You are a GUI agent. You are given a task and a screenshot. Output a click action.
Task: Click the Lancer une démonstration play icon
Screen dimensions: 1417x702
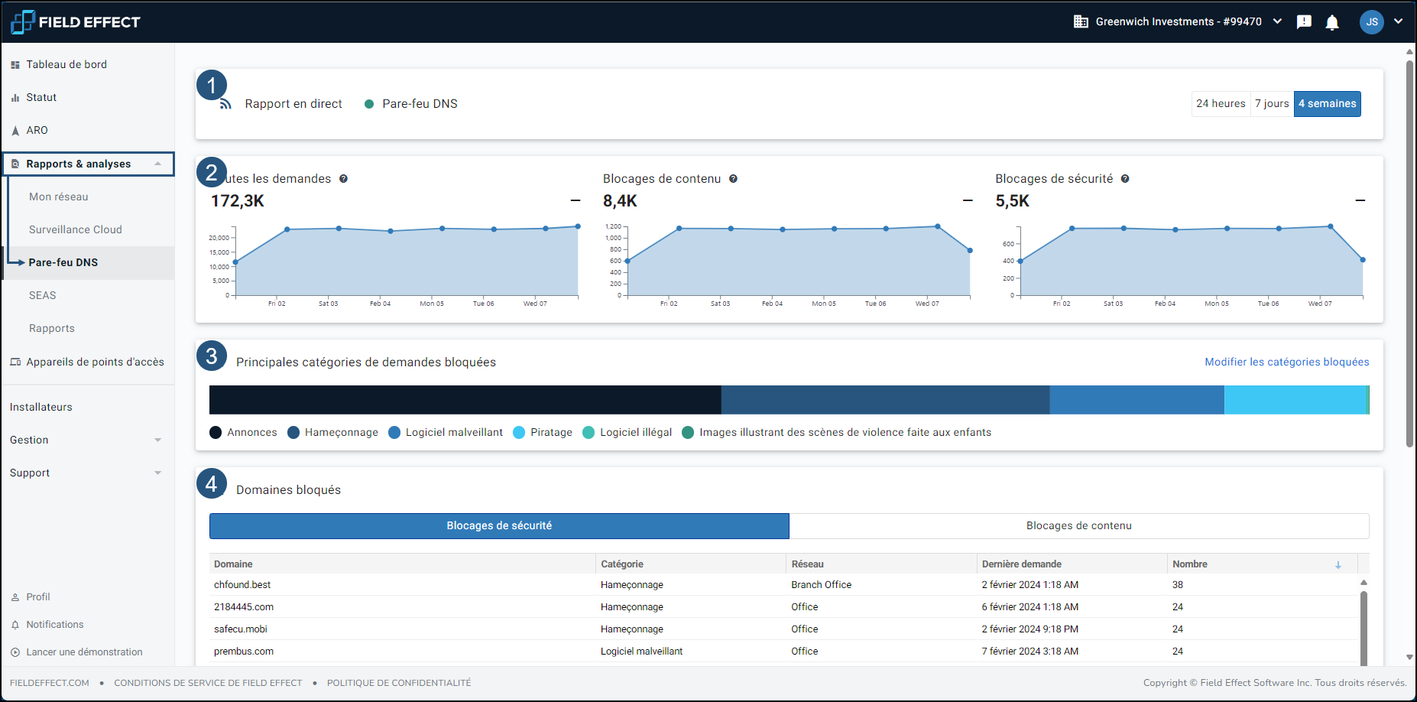[15, 652]
